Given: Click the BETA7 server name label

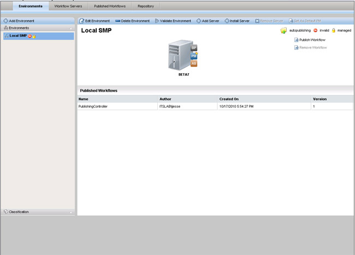Looking at the screenshot, I should click(x=184, y=74).
